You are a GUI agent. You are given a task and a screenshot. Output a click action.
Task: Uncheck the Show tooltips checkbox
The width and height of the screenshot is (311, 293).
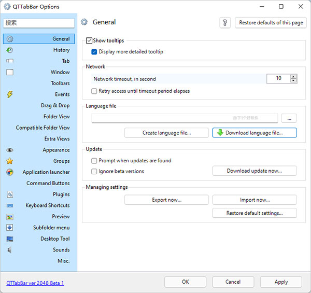(x=90, y=40)
